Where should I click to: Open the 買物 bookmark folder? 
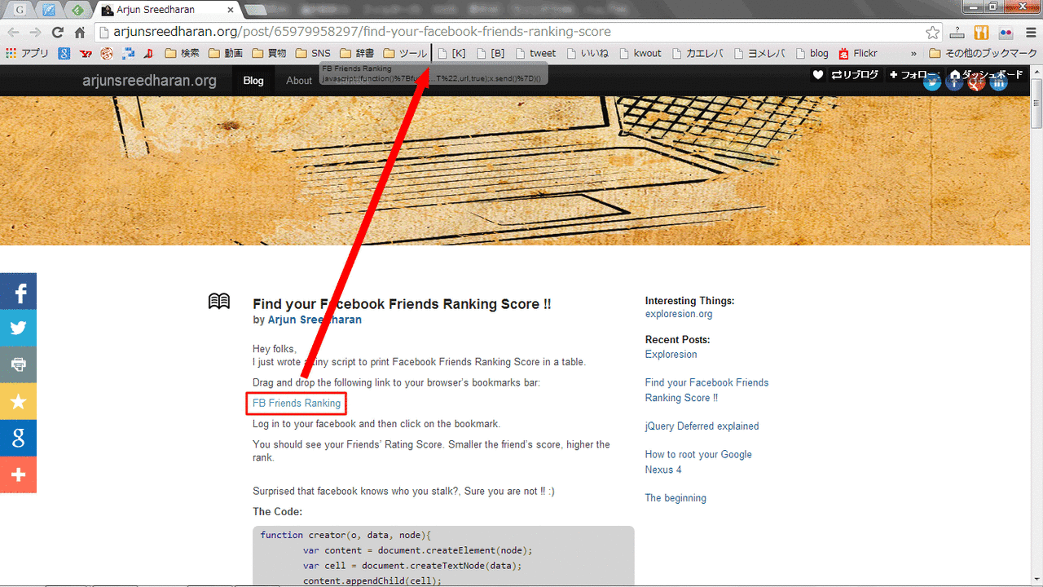270,53
